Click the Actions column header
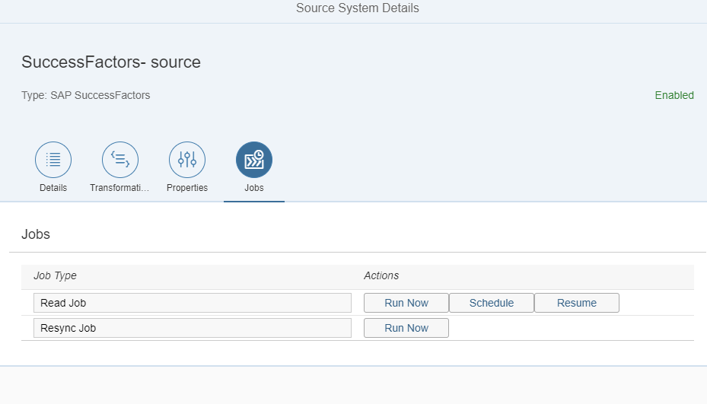The height and width of the screenshot is (404, 707). [x=381, y=275]
